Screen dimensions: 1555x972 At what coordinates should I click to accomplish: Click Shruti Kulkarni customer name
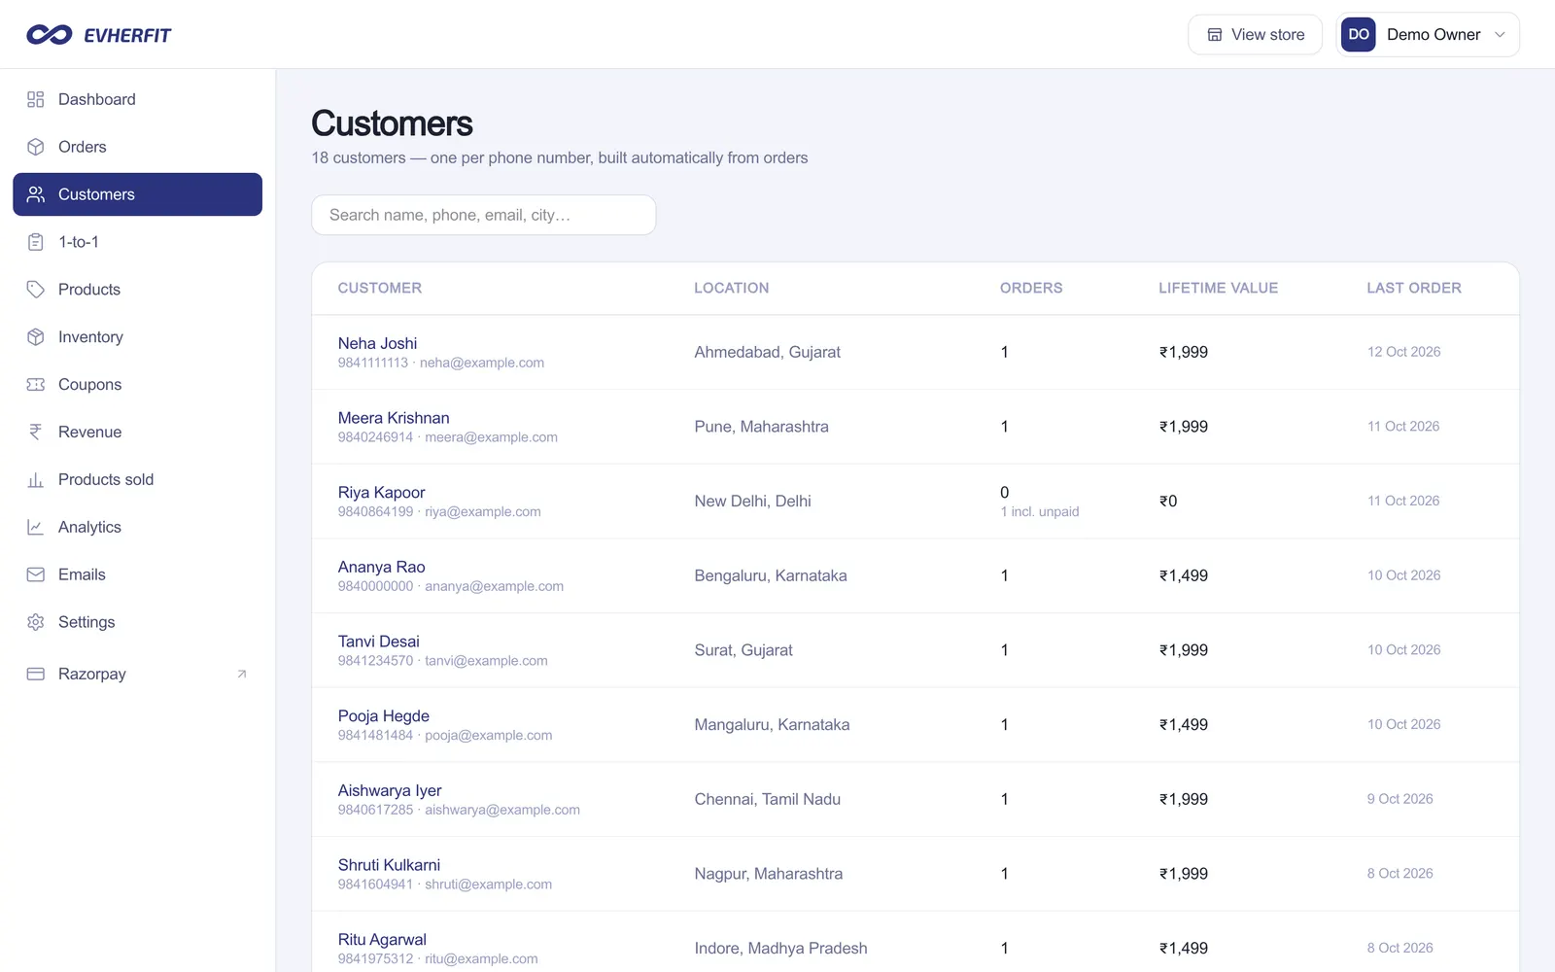pos(389,865)
